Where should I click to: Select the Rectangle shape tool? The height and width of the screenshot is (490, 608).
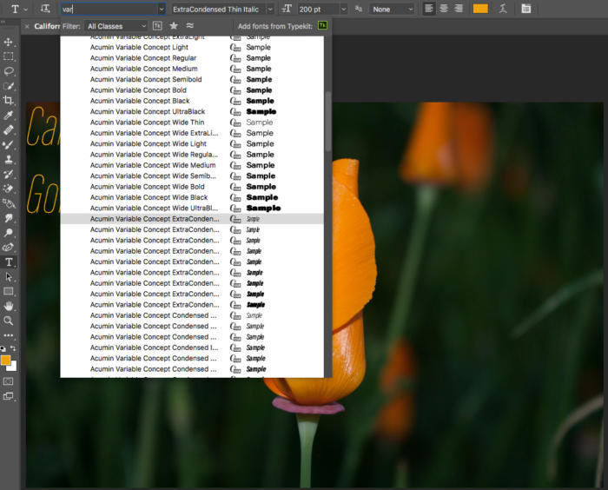click(x=8, y=291)
